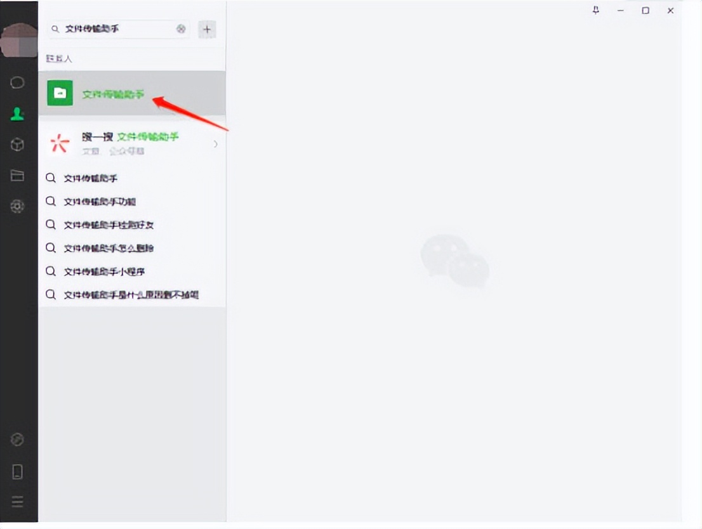
Task: Select the Contacts icon in the sidebar
Action: point(17,114)
